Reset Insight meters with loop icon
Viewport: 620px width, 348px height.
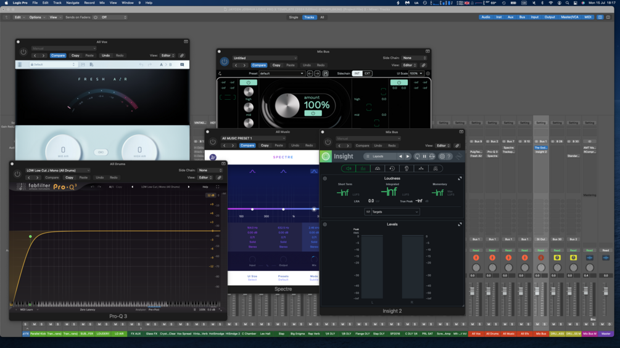(417, 156)
